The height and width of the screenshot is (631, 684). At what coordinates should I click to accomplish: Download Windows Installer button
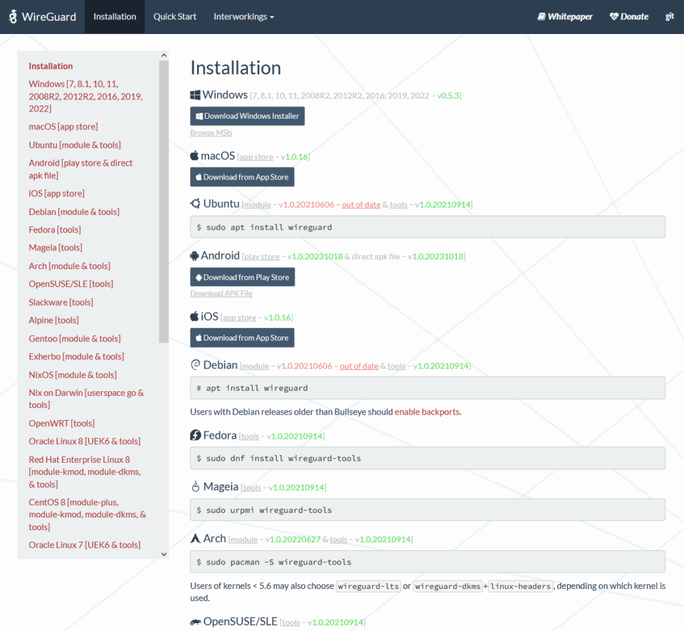pyautogui.click(x=247, y=116)
